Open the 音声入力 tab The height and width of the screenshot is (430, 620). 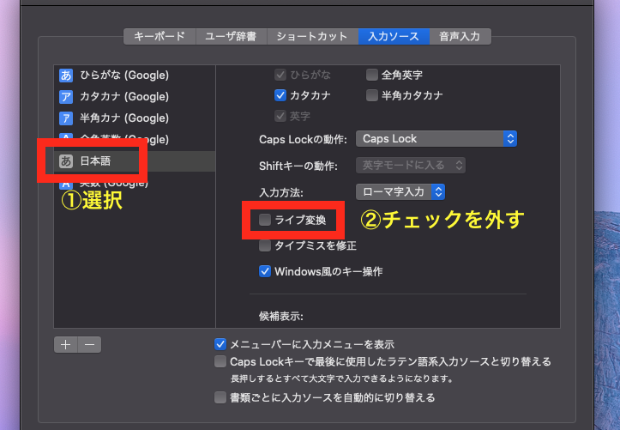[460, 36]
